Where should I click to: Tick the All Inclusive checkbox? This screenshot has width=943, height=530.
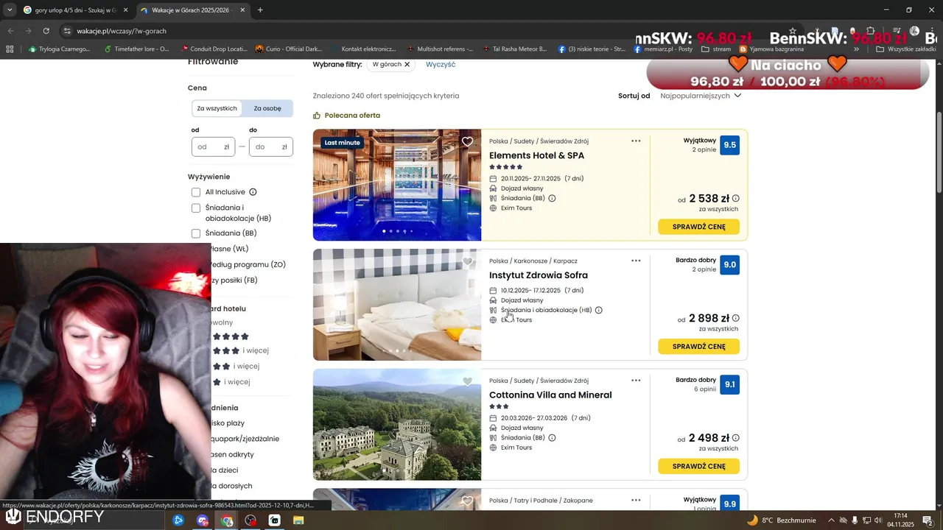196,192
